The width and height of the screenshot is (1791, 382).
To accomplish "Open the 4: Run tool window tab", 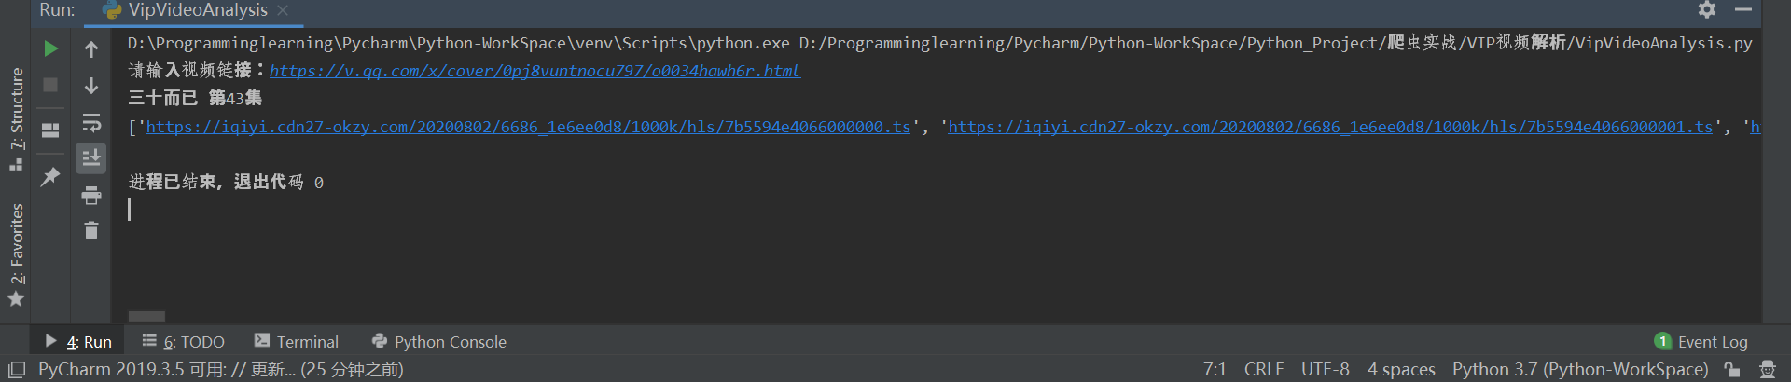I will point(78,342).
